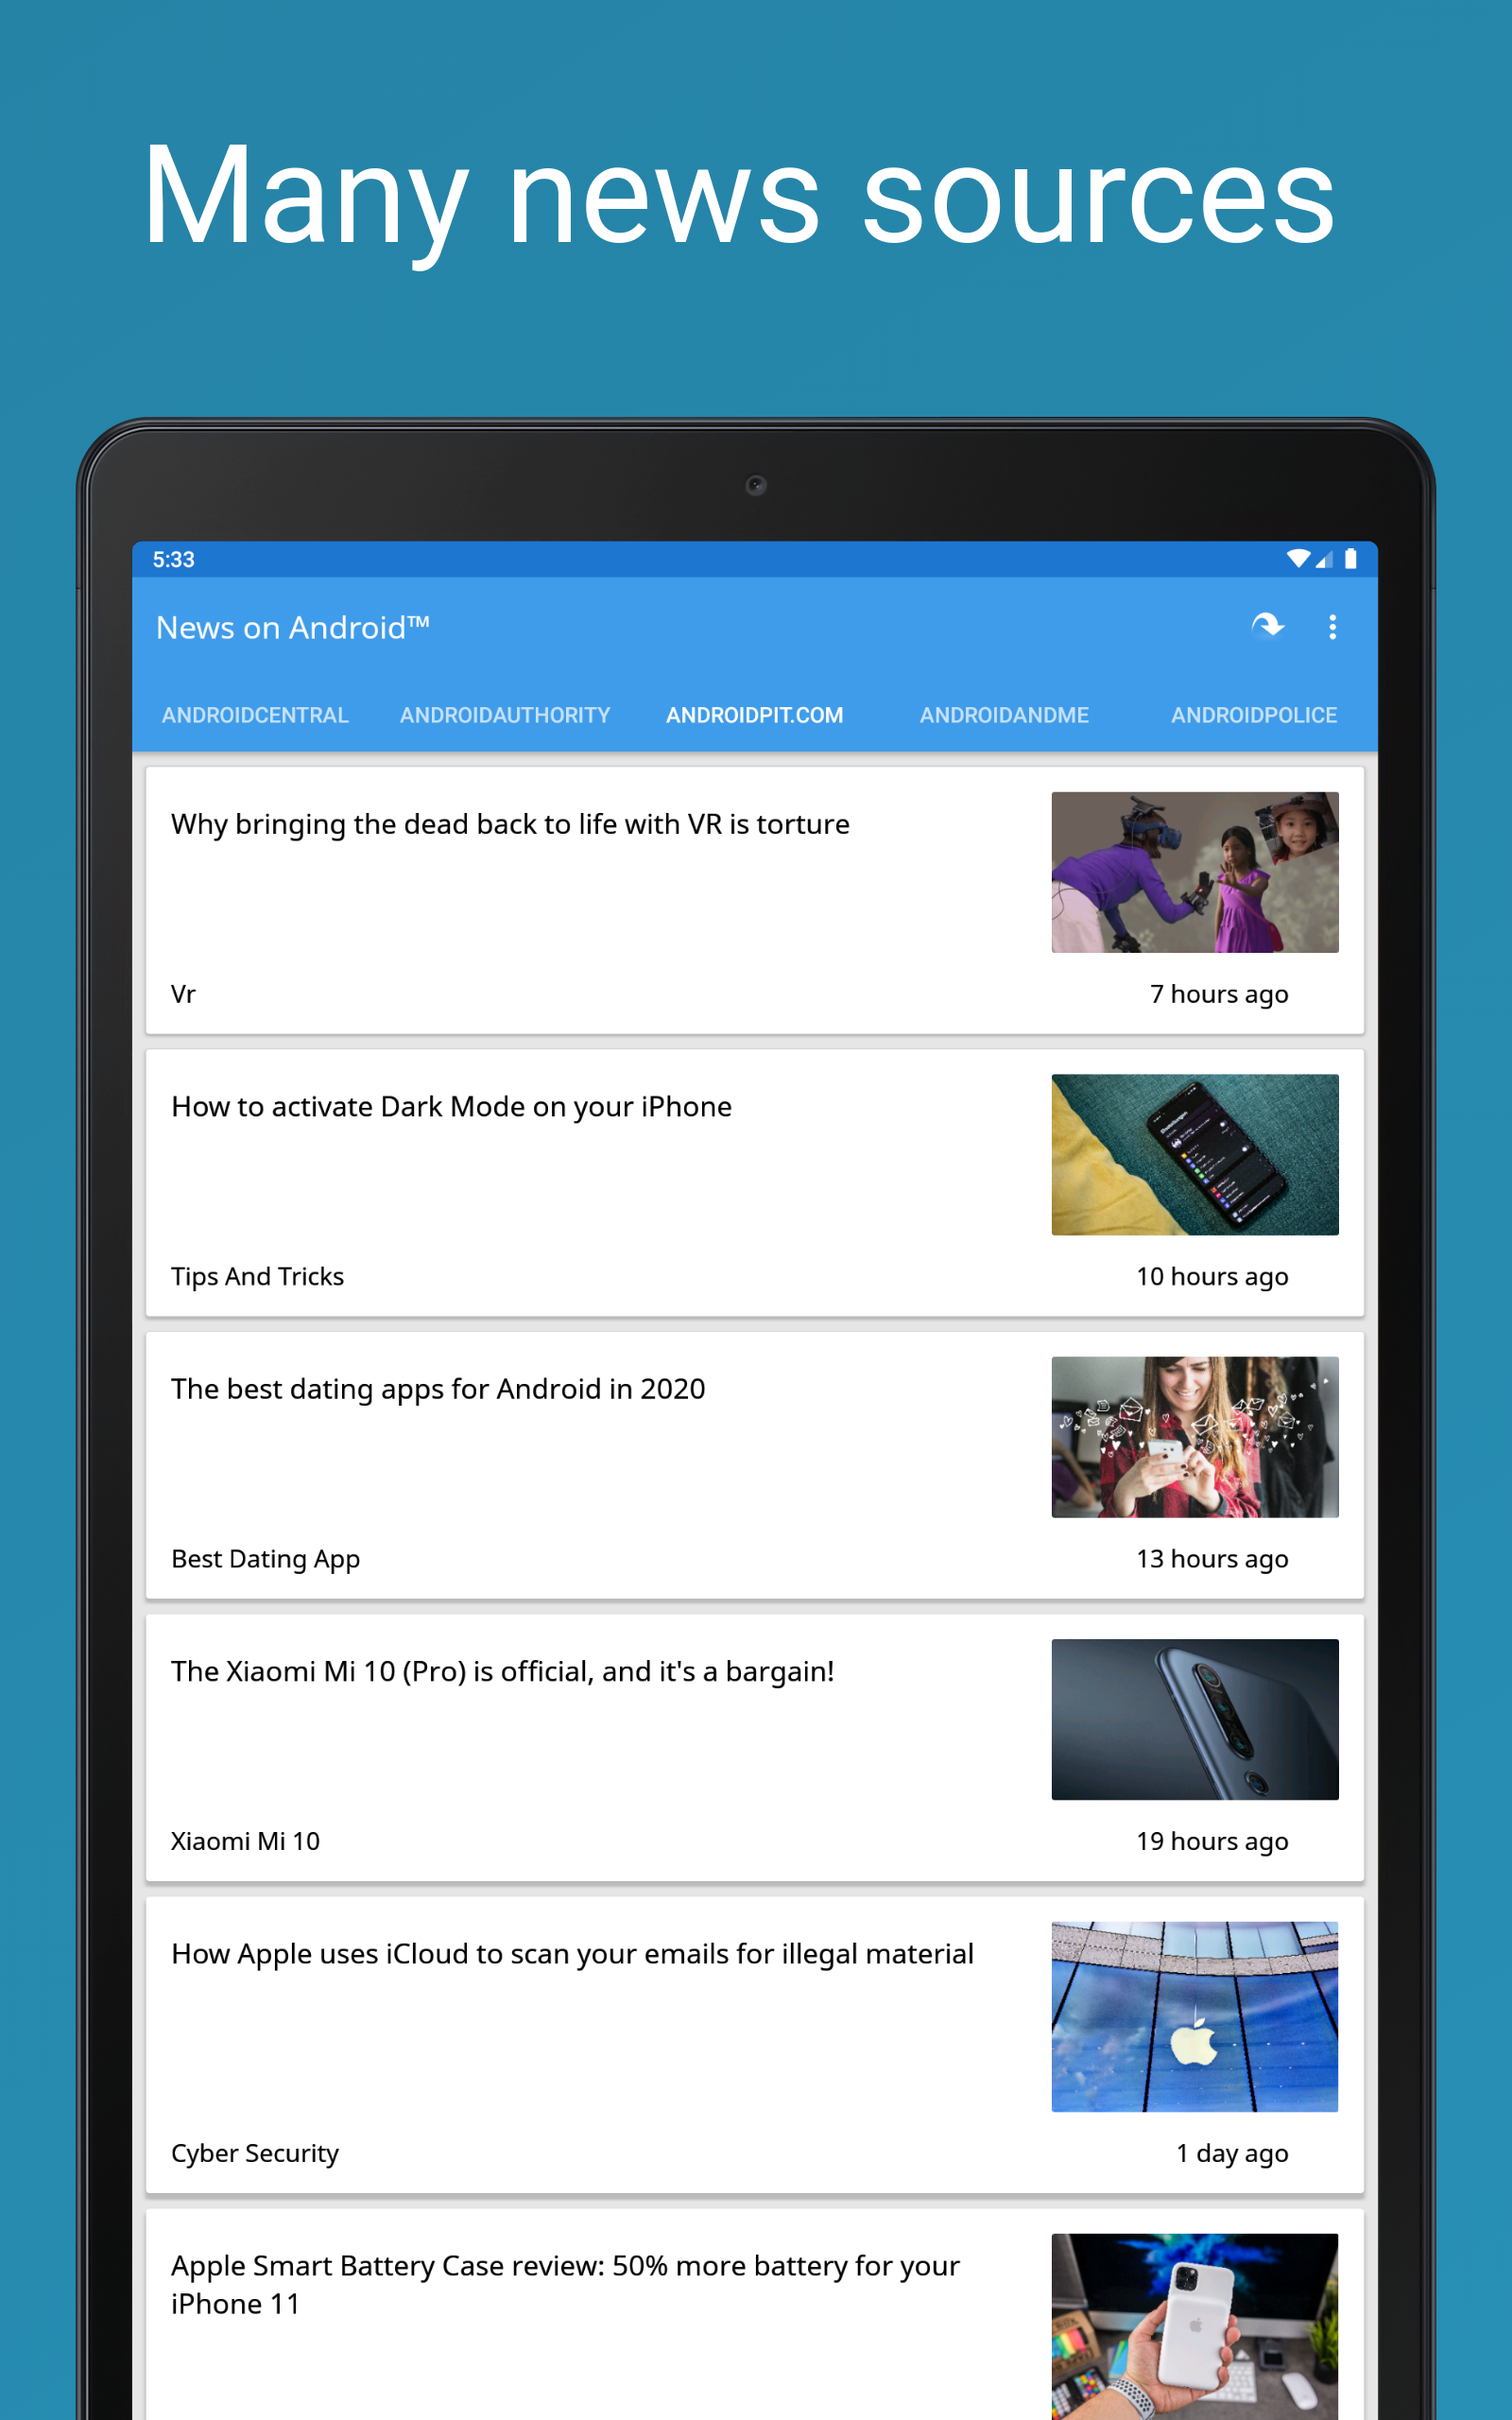
Task: Click the '19 hours ago' timestamp
Action: click(x=1211, y=1841)
